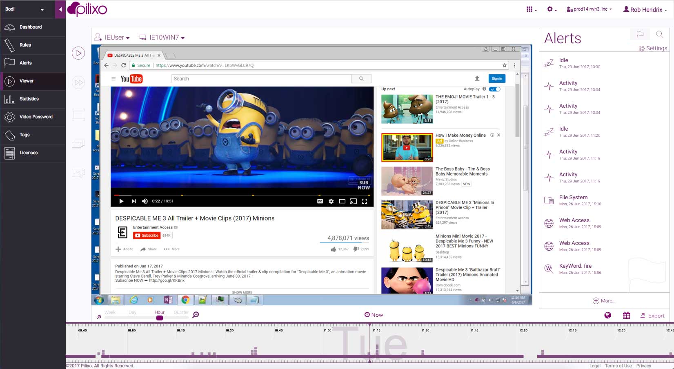Click the red Subscribe button
Screen dimensions: 674x369
(x=147, y=236)
